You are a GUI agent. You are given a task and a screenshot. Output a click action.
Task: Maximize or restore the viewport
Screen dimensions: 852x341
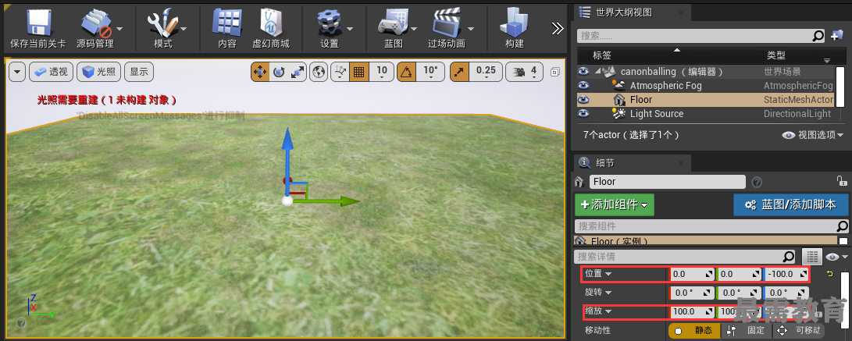point(554,72)
